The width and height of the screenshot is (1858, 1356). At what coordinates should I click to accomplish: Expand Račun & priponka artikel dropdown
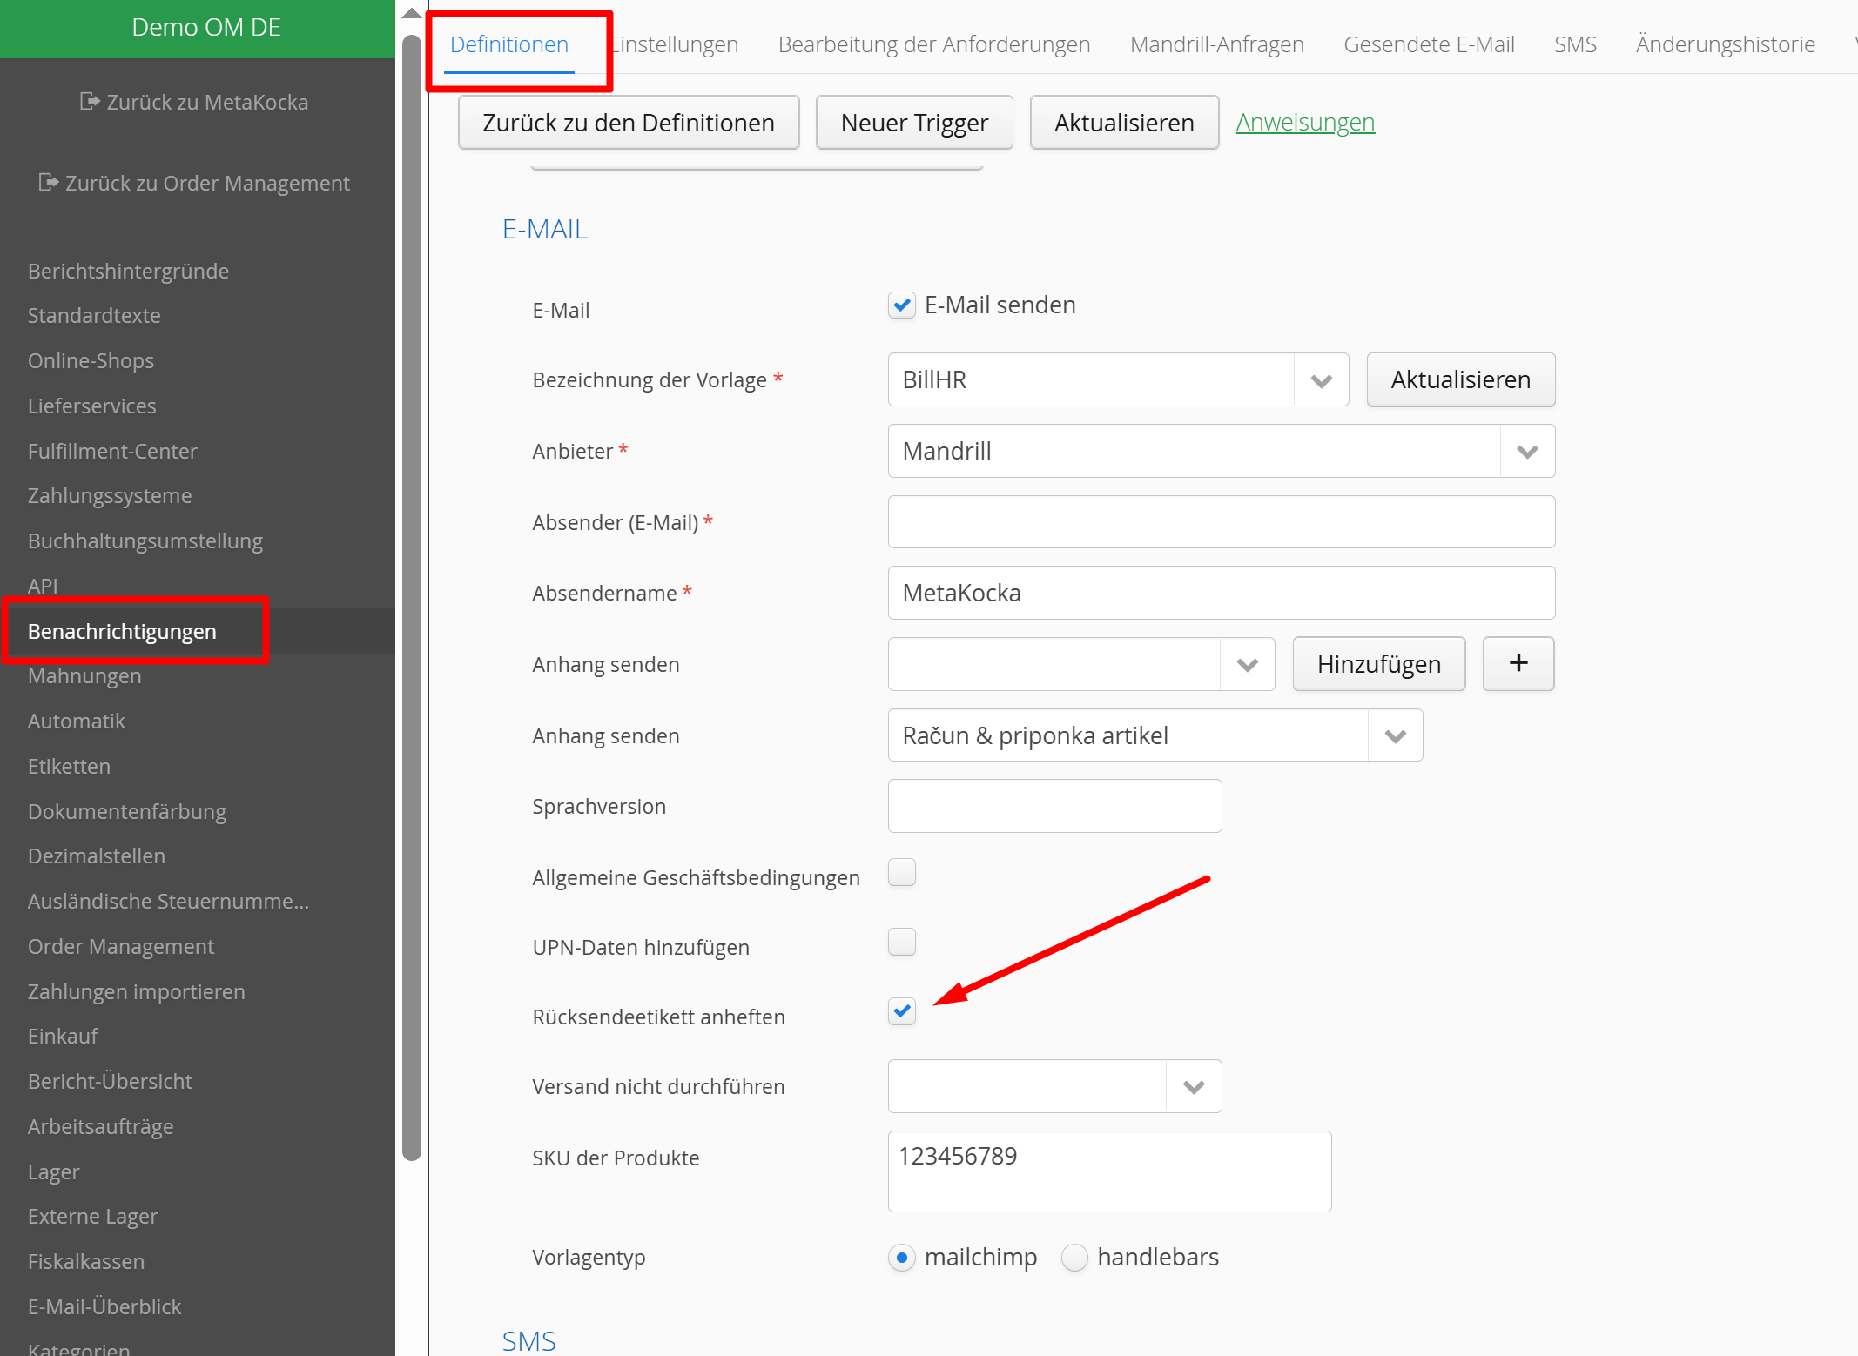pos(1395,736)
